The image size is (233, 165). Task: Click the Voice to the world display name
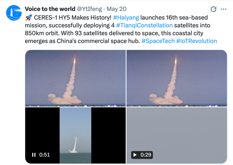coord(50,9)
